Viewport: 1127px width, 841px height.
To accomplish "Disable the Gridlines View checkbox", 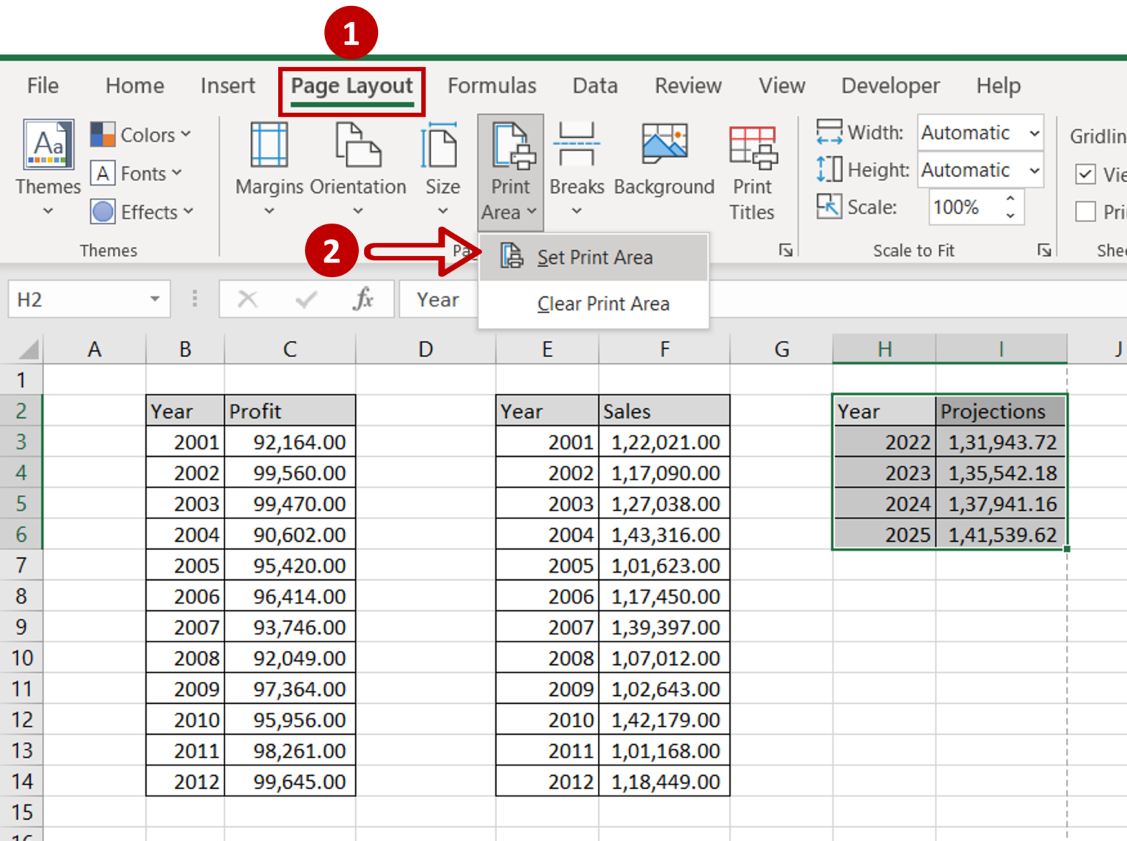I will coord(1087,175).
